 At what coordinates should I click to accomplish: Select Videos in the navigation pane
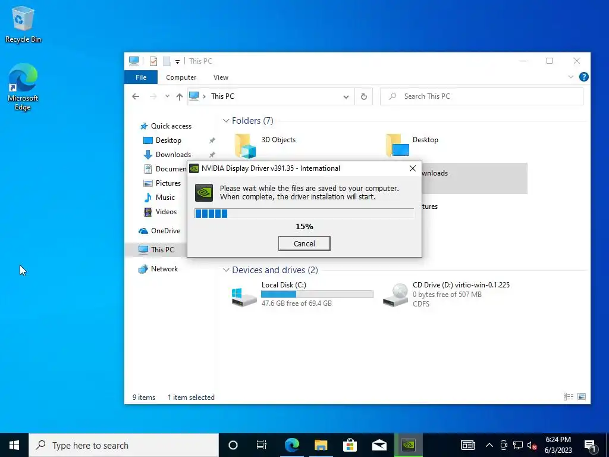160,212
